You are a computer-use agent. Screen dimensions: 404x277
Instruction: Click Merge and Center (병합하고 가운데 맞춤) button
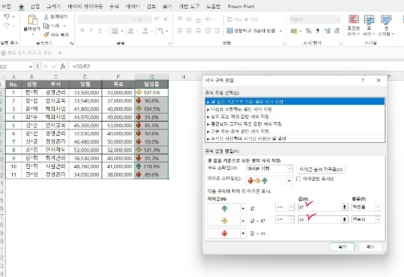pos(251,31)
